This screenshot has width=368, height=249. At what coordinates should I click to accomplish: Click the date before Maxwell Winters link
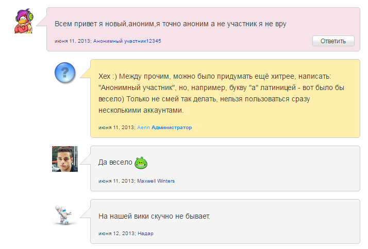[116, 181]
